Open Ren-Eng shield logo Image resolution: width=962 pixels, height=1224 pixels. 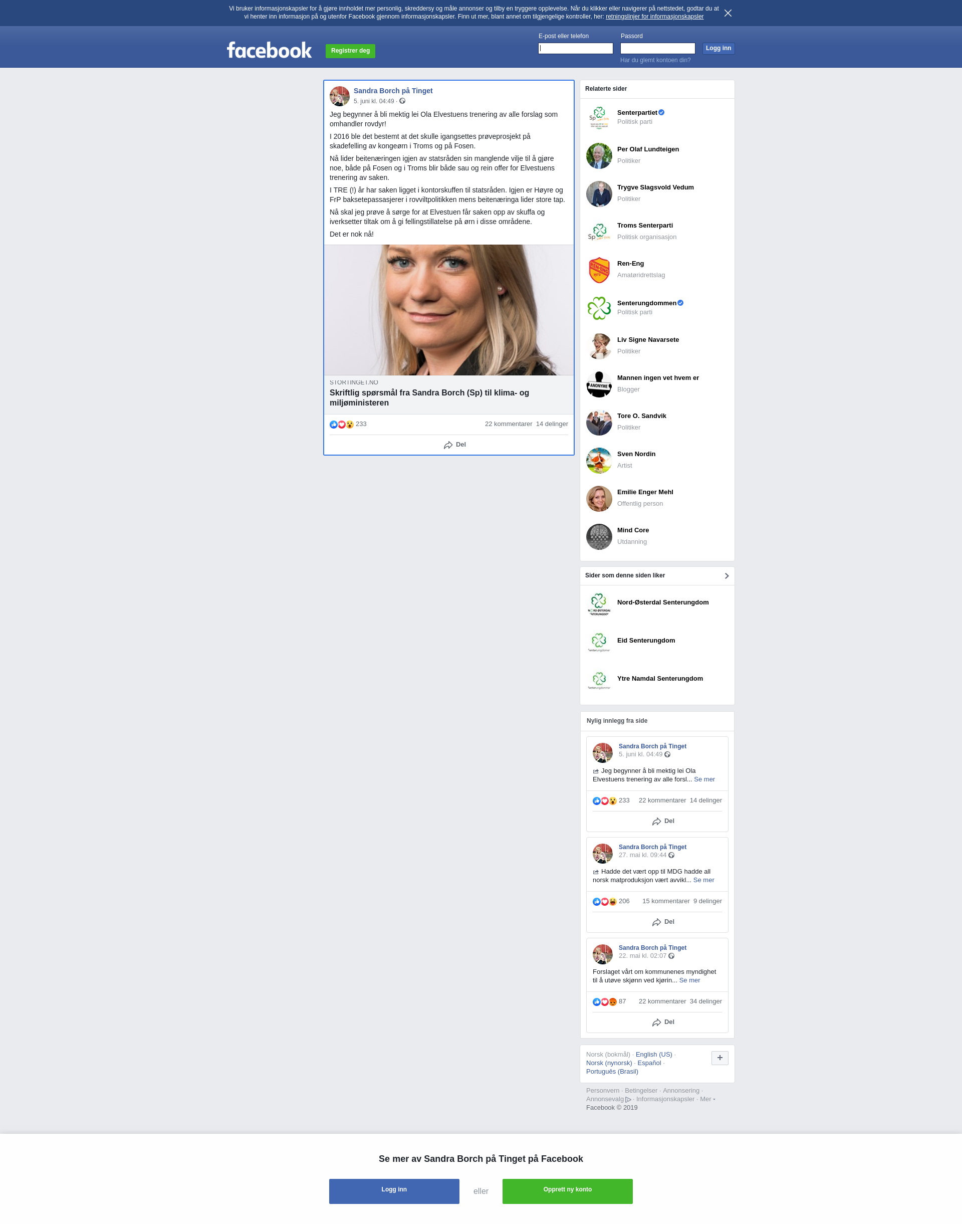point(599,271)
